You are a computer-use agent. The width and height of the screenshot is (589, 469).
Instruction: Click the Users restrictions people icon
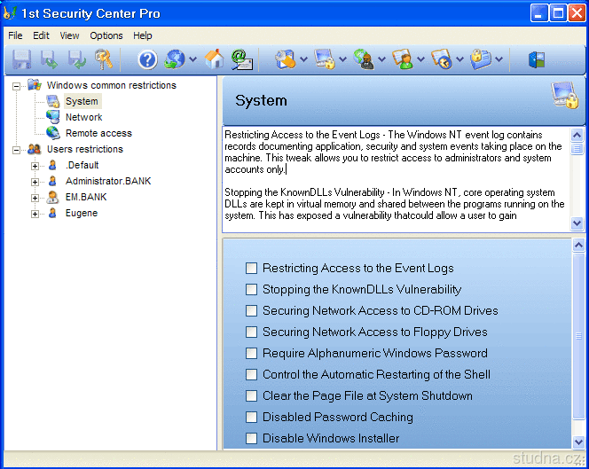[35, 149]
